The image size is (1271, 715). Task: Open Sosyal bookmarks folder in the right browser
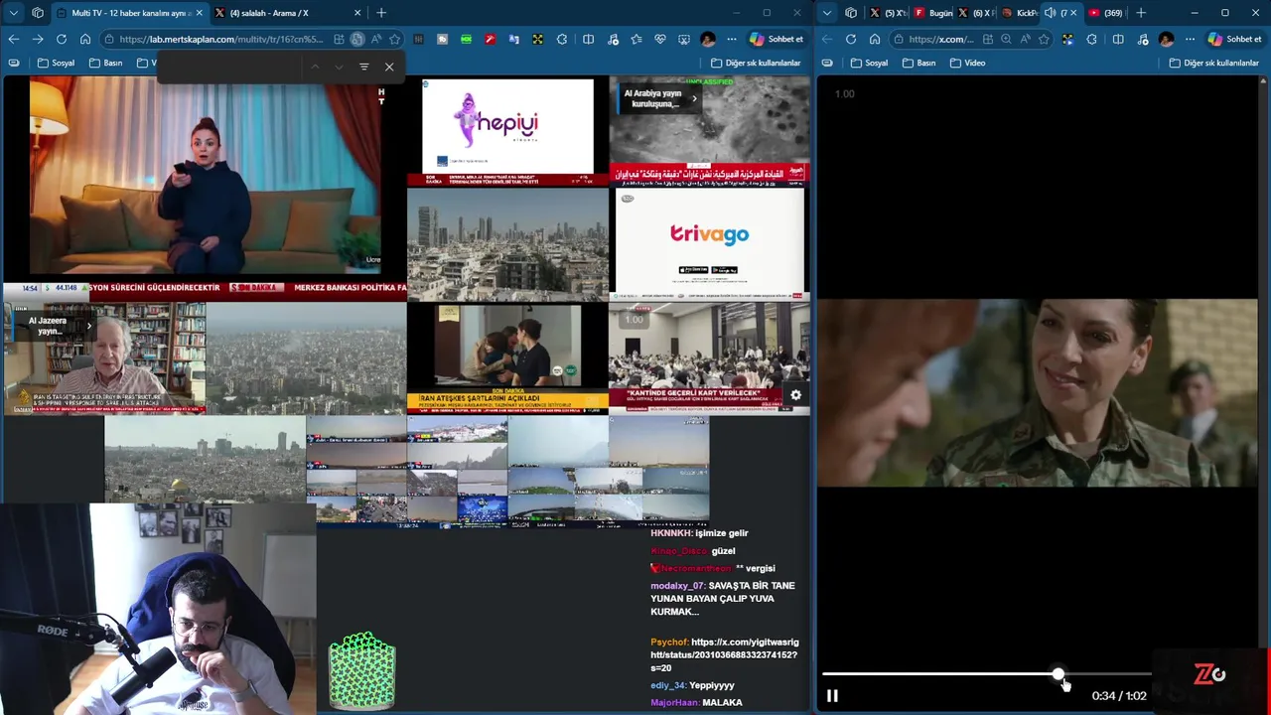pyautogui.click(x=869, y=63)
